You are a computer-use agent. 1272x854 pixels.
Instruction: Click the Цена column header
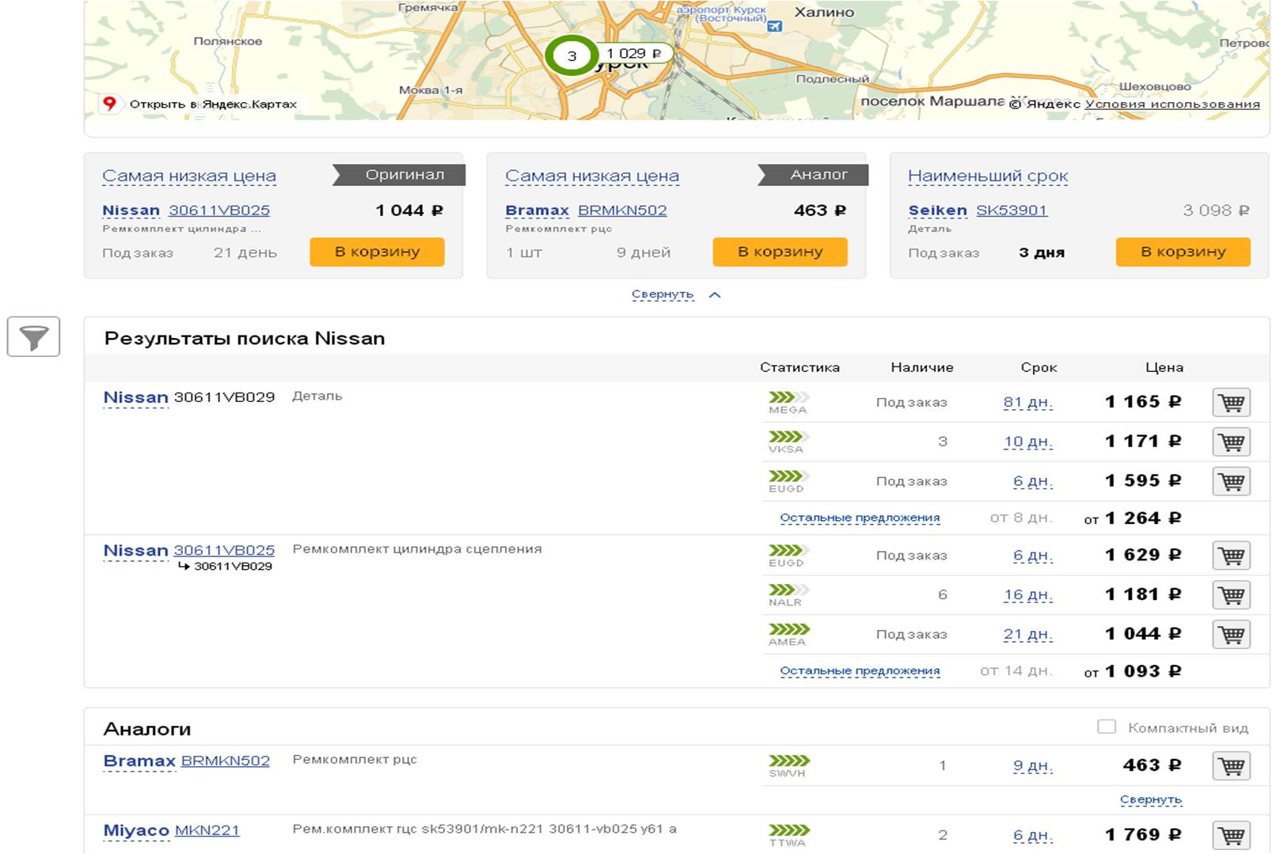tap(1164, 367)
